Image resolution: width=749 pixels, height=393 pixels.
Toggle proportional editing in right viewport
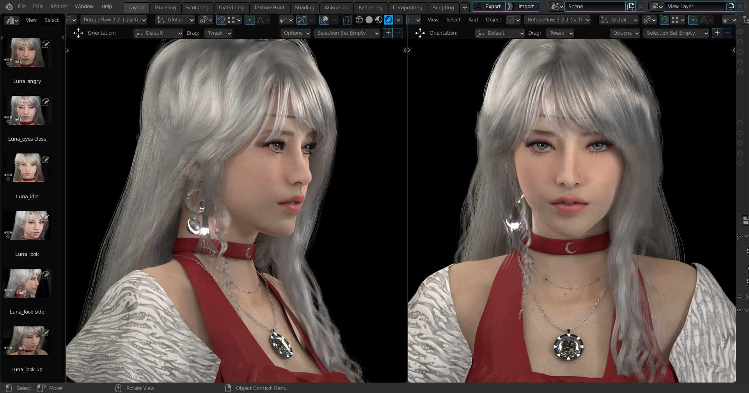click(x=693, y=20)
